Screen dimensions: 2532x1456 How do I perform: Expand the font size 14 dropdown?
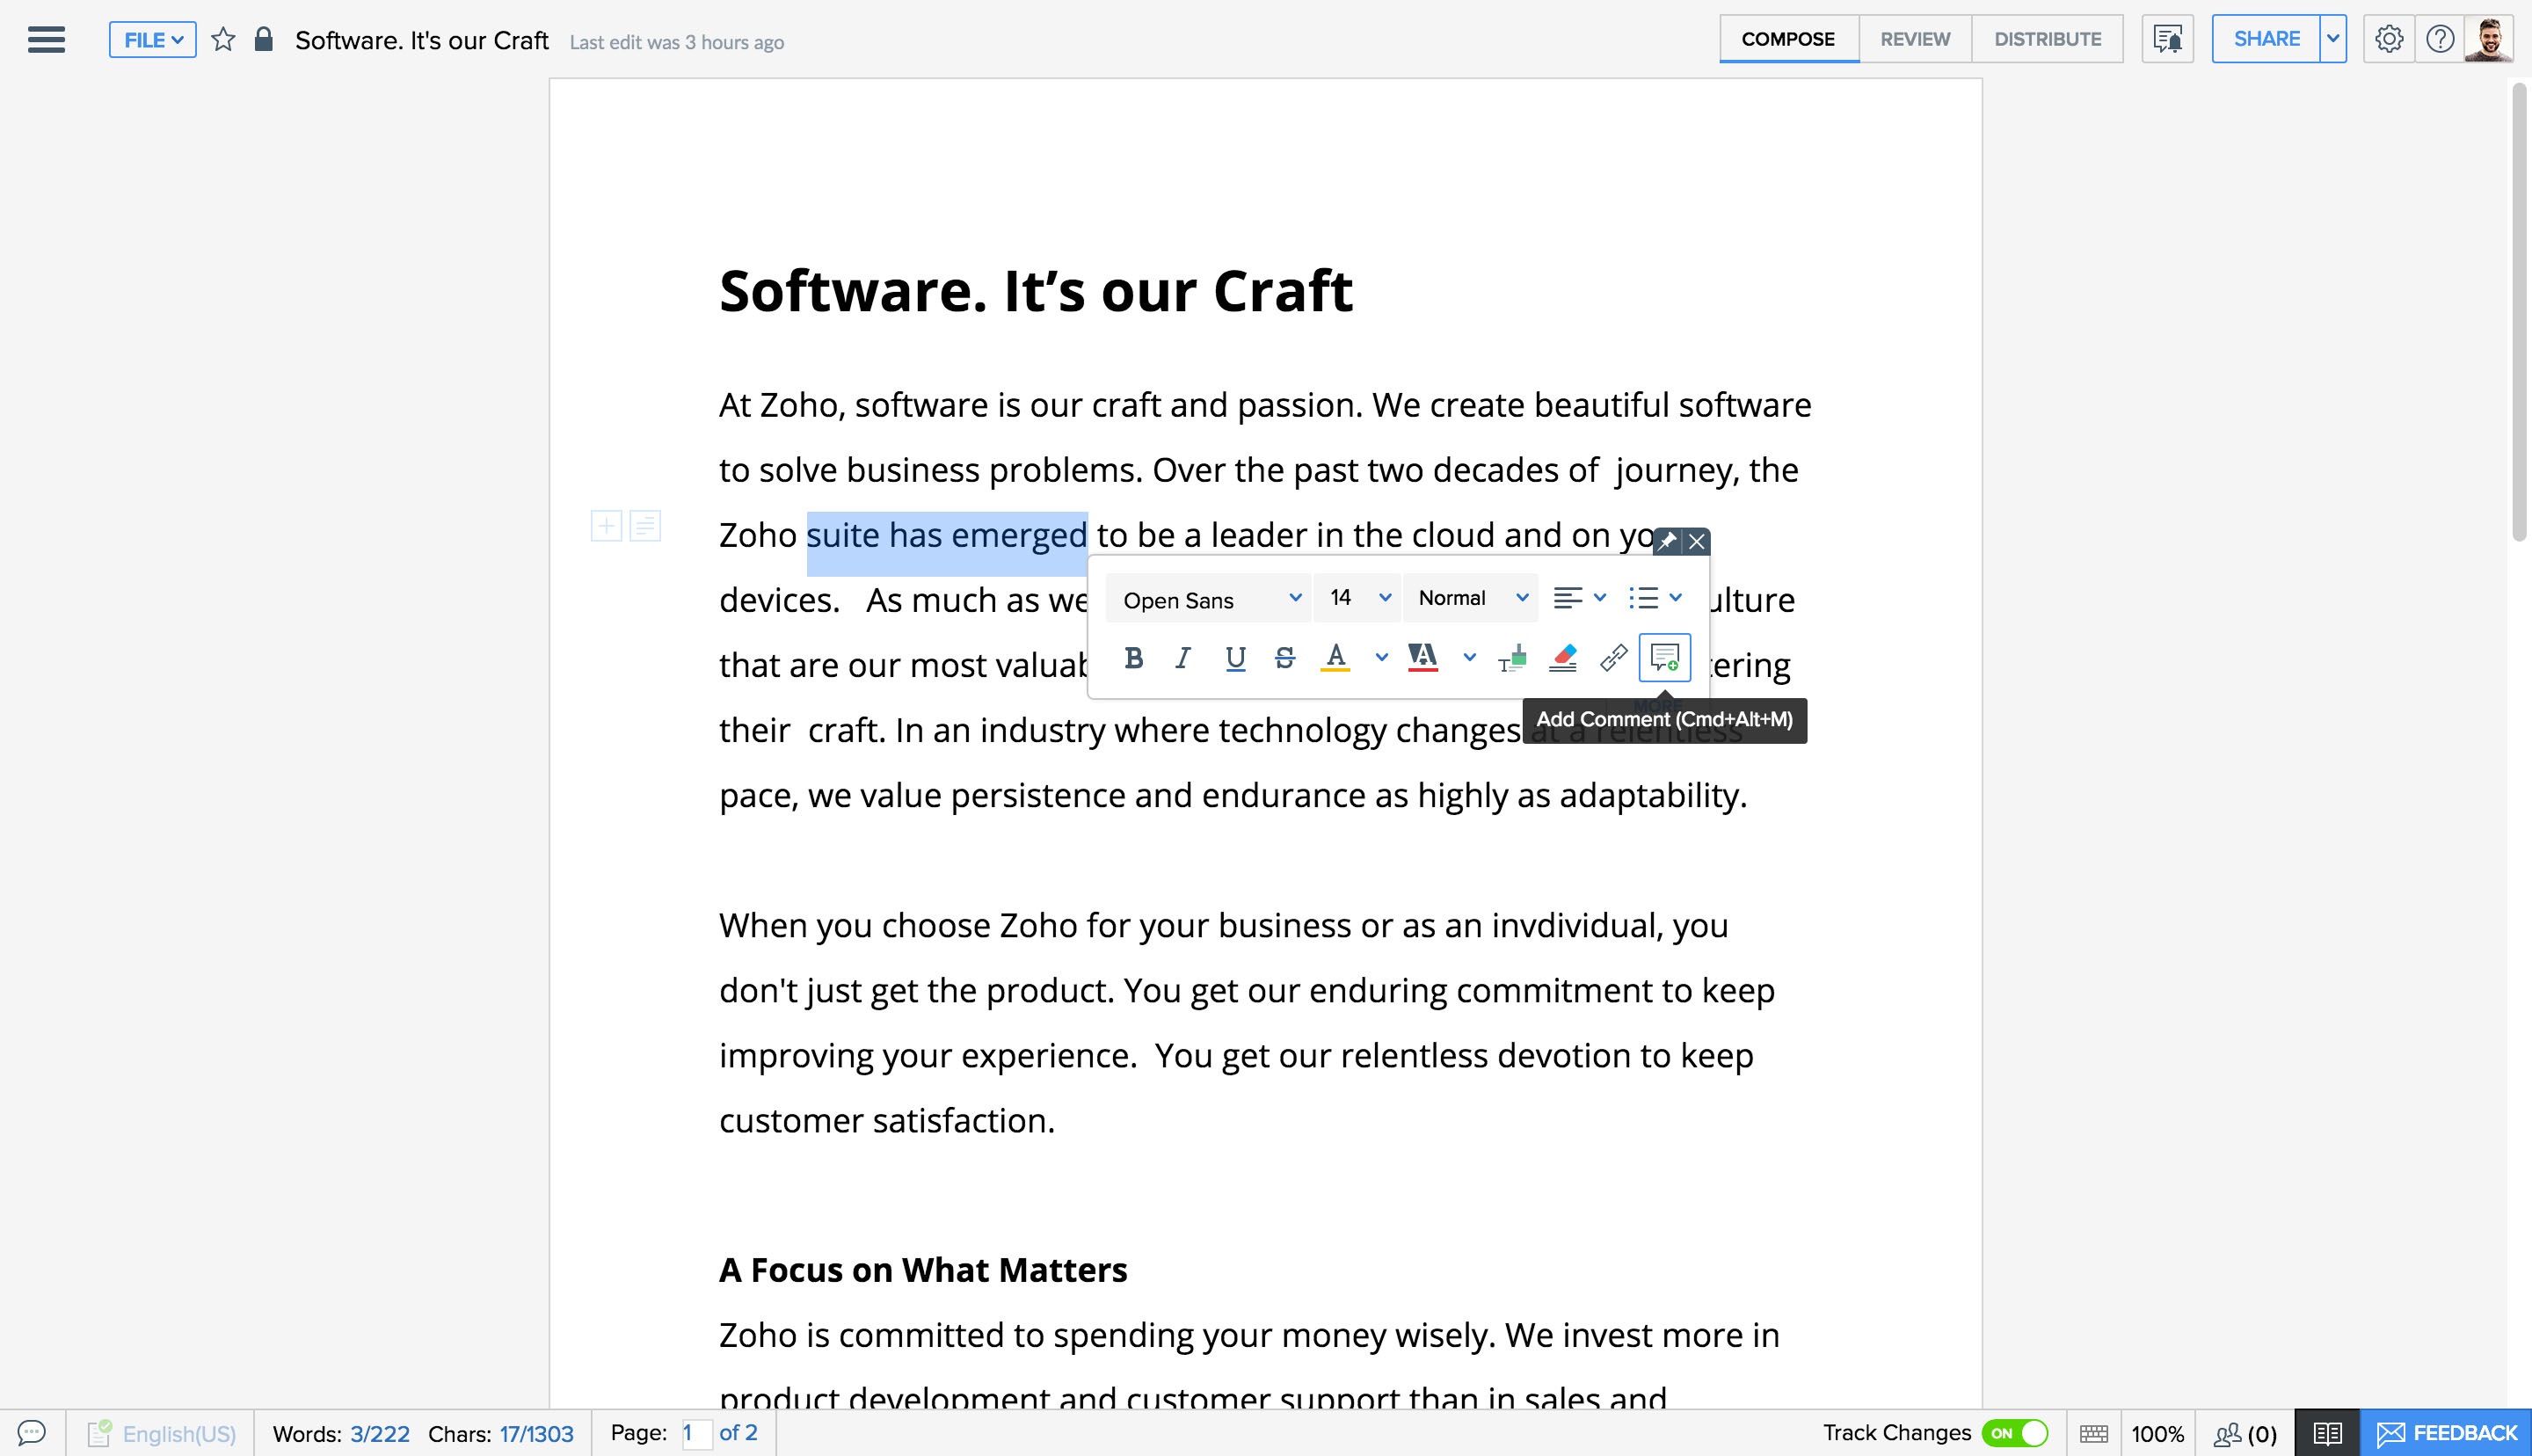click(x=1357, y=598)
